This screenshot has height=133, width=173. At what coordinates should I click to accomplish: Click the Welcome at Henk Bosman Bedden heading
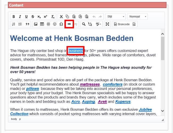tap(72, 38)
